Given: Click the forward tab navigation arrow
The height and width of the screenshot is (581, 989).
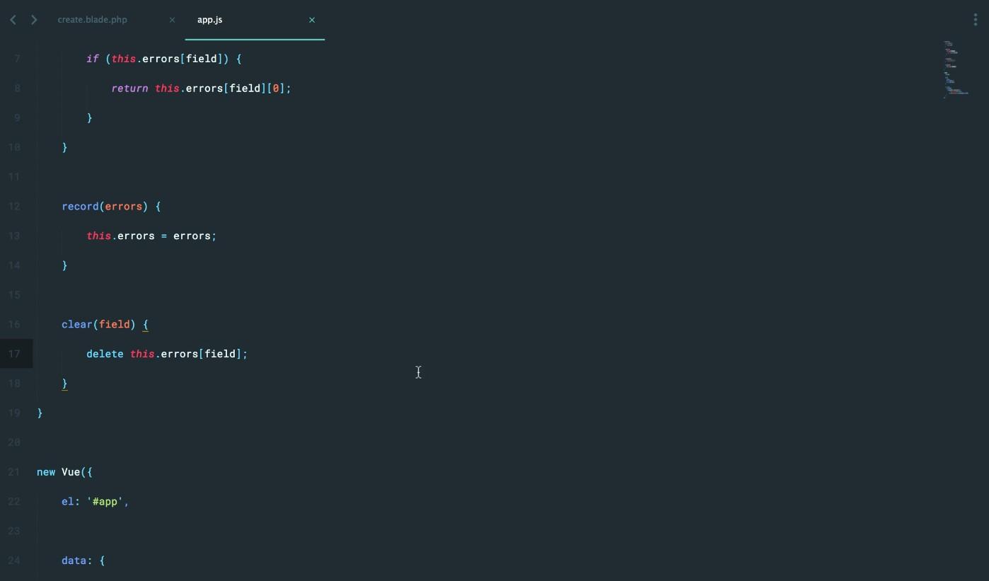Looking at the screenshot, I should point(34,20).
